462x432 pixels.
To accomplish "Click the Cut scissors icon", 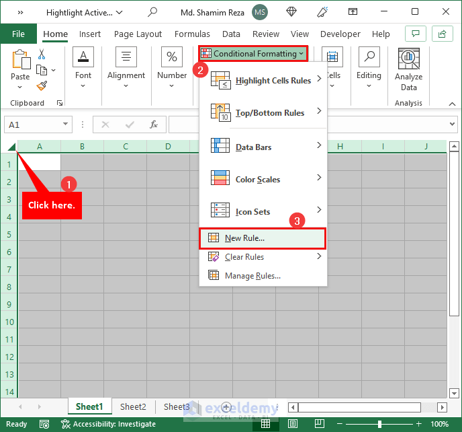I will point(42,54).
